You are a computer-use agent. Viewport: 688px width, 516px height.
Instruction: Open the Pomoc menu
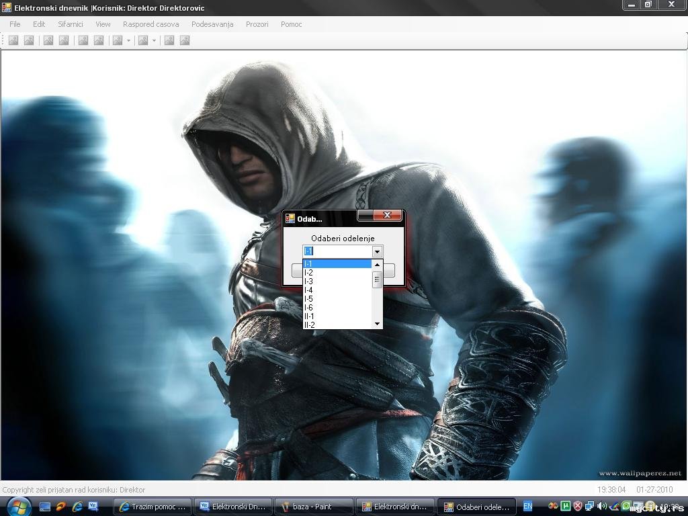pos(292,24)
